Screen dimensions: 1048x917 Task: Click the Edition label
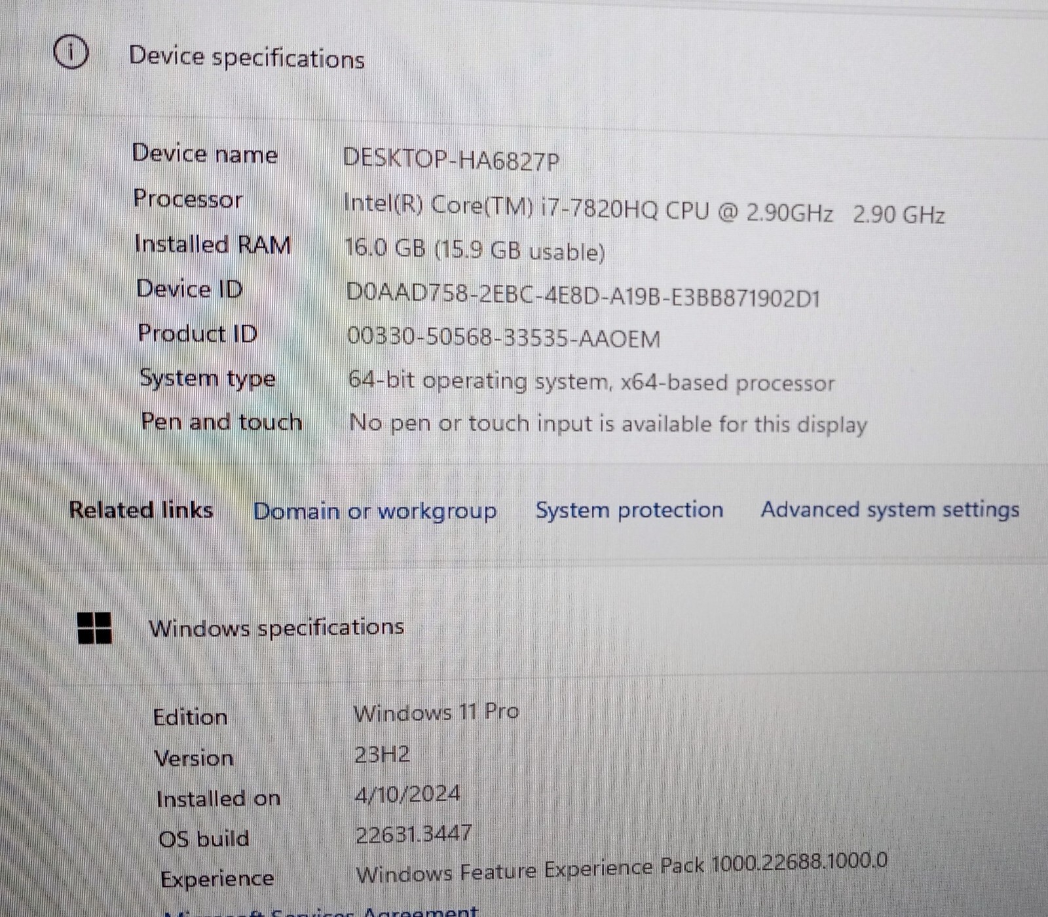point(191,717)
